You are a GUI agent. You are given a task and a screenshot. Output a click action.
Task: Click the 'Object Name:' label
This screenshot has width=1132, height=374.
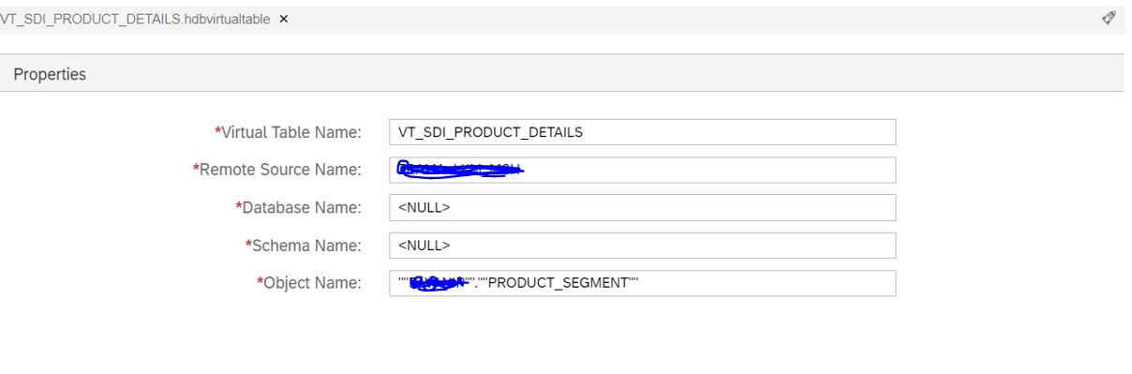tap(312, 283)
